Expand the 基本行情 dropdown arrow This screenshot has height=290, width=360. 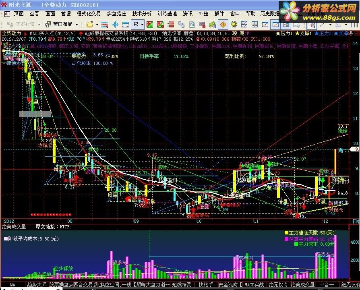pyautogui.click(x=39, y=25)
